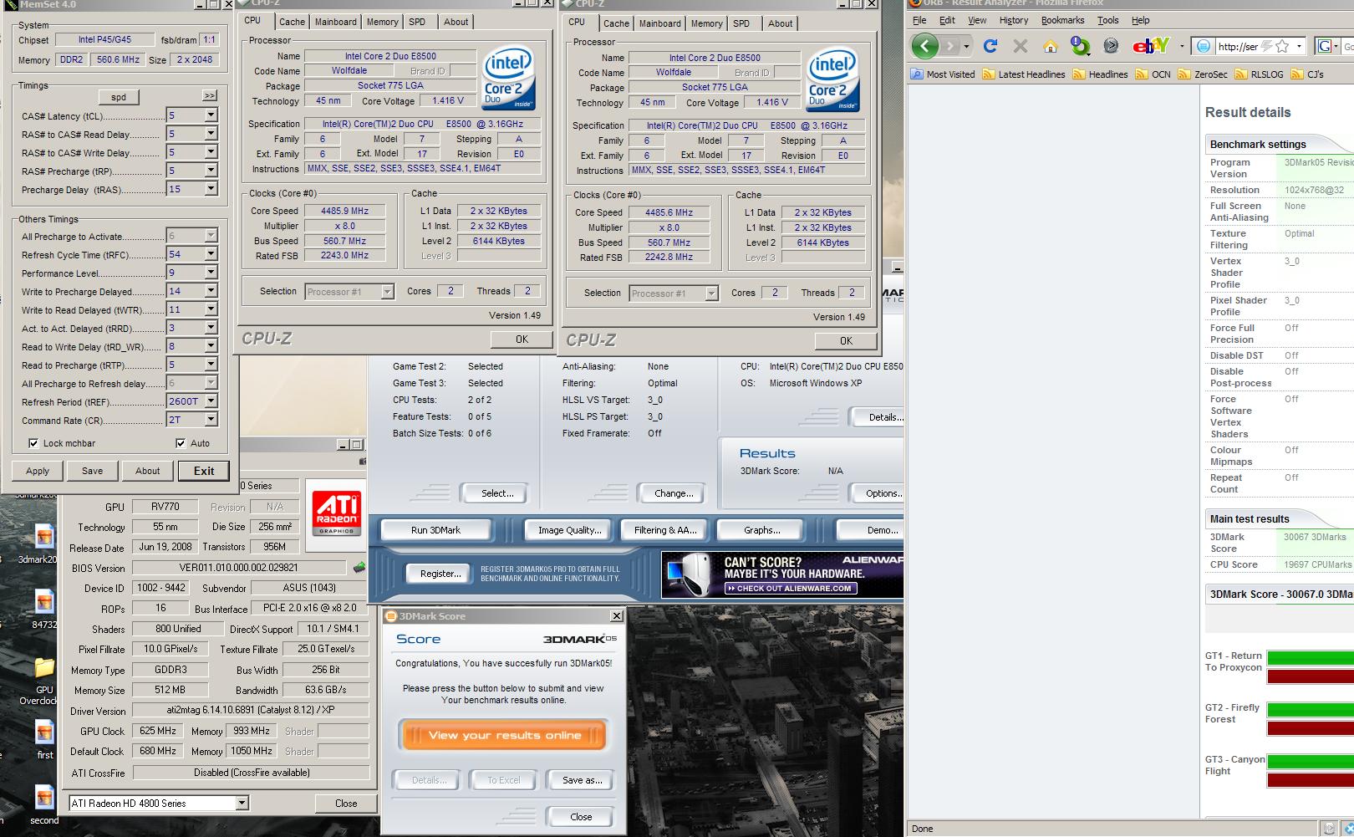Click the gray round arrow toolbar icon
The width and height of the screenshot is (1354, 837).
pos(1111,46)
